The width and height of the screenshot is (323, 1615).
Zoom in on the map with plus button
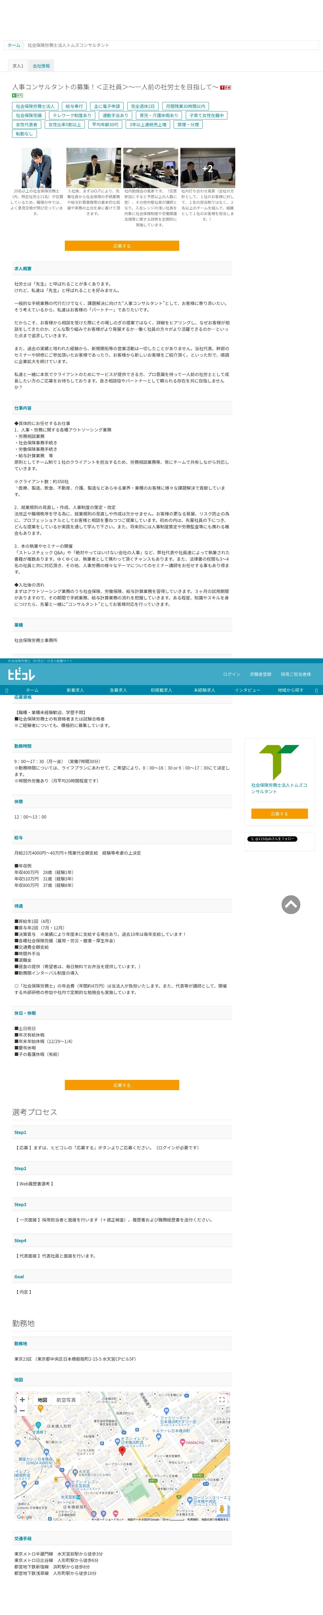click(23, 1399)
